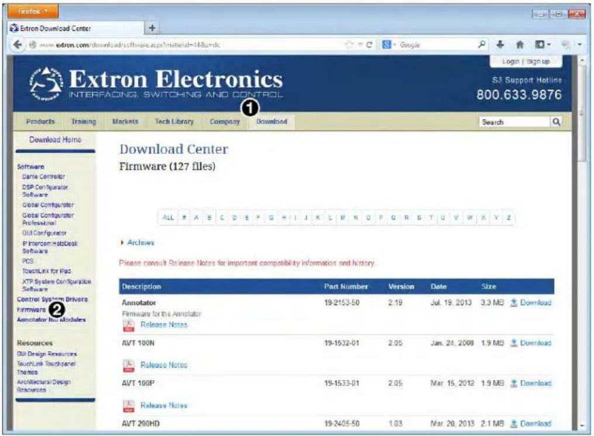
Task: Click the AVT 100P Release Notes link
Action: 164,406
